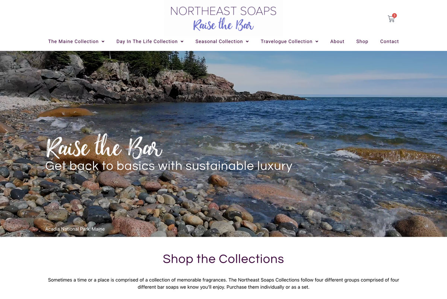
Task: Expand the Travelogue Collection dropdown arrow
Action: point(317,41)
